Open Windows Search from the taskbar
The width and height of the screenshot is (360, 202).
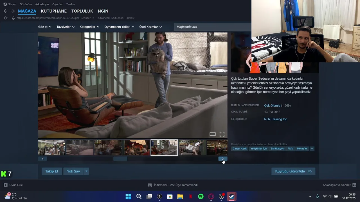139,196
